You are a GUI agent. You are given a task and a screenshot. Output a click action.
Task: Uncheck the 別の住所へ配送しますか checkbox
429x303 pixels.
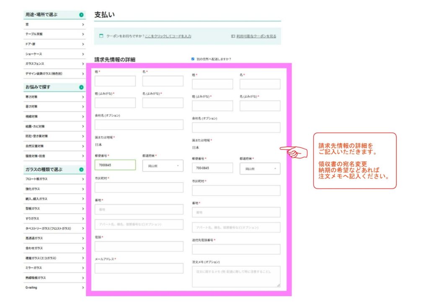(193, 59)
